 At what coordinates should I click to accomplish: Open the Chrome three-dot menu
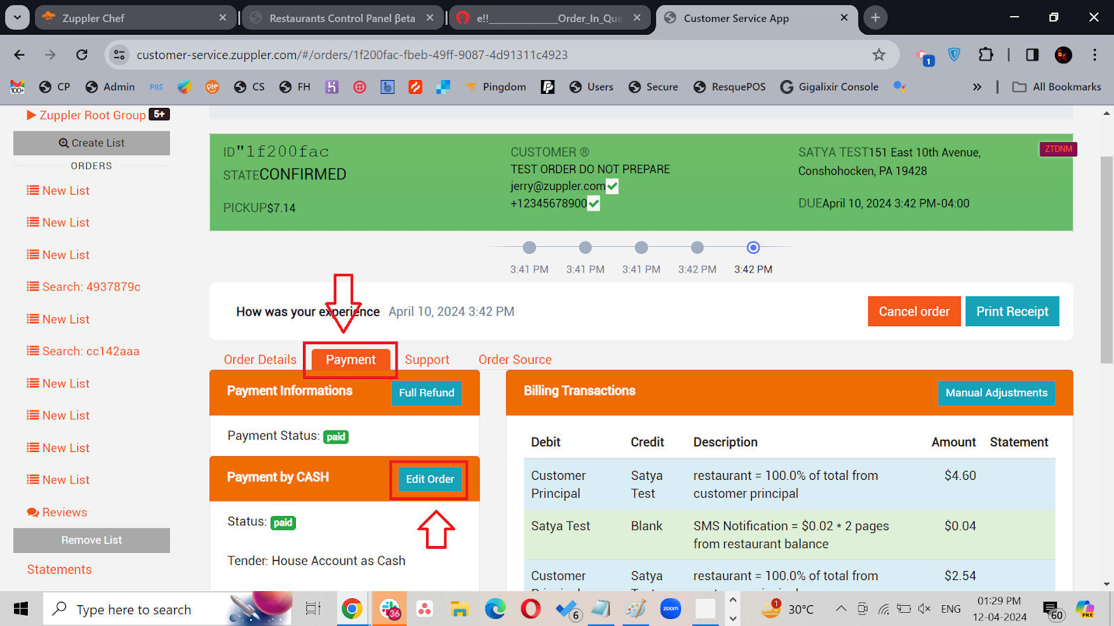pyautogui.click(x=1095, y=55)
